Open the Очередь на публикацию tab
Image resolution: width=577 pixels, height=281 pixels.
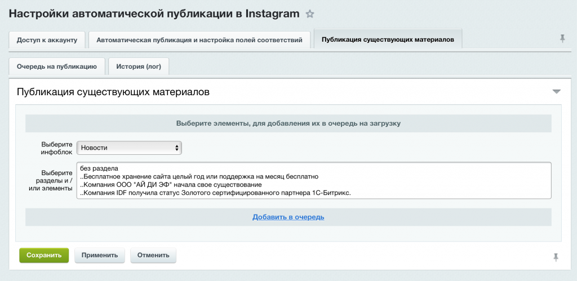(x=57, y=66)
